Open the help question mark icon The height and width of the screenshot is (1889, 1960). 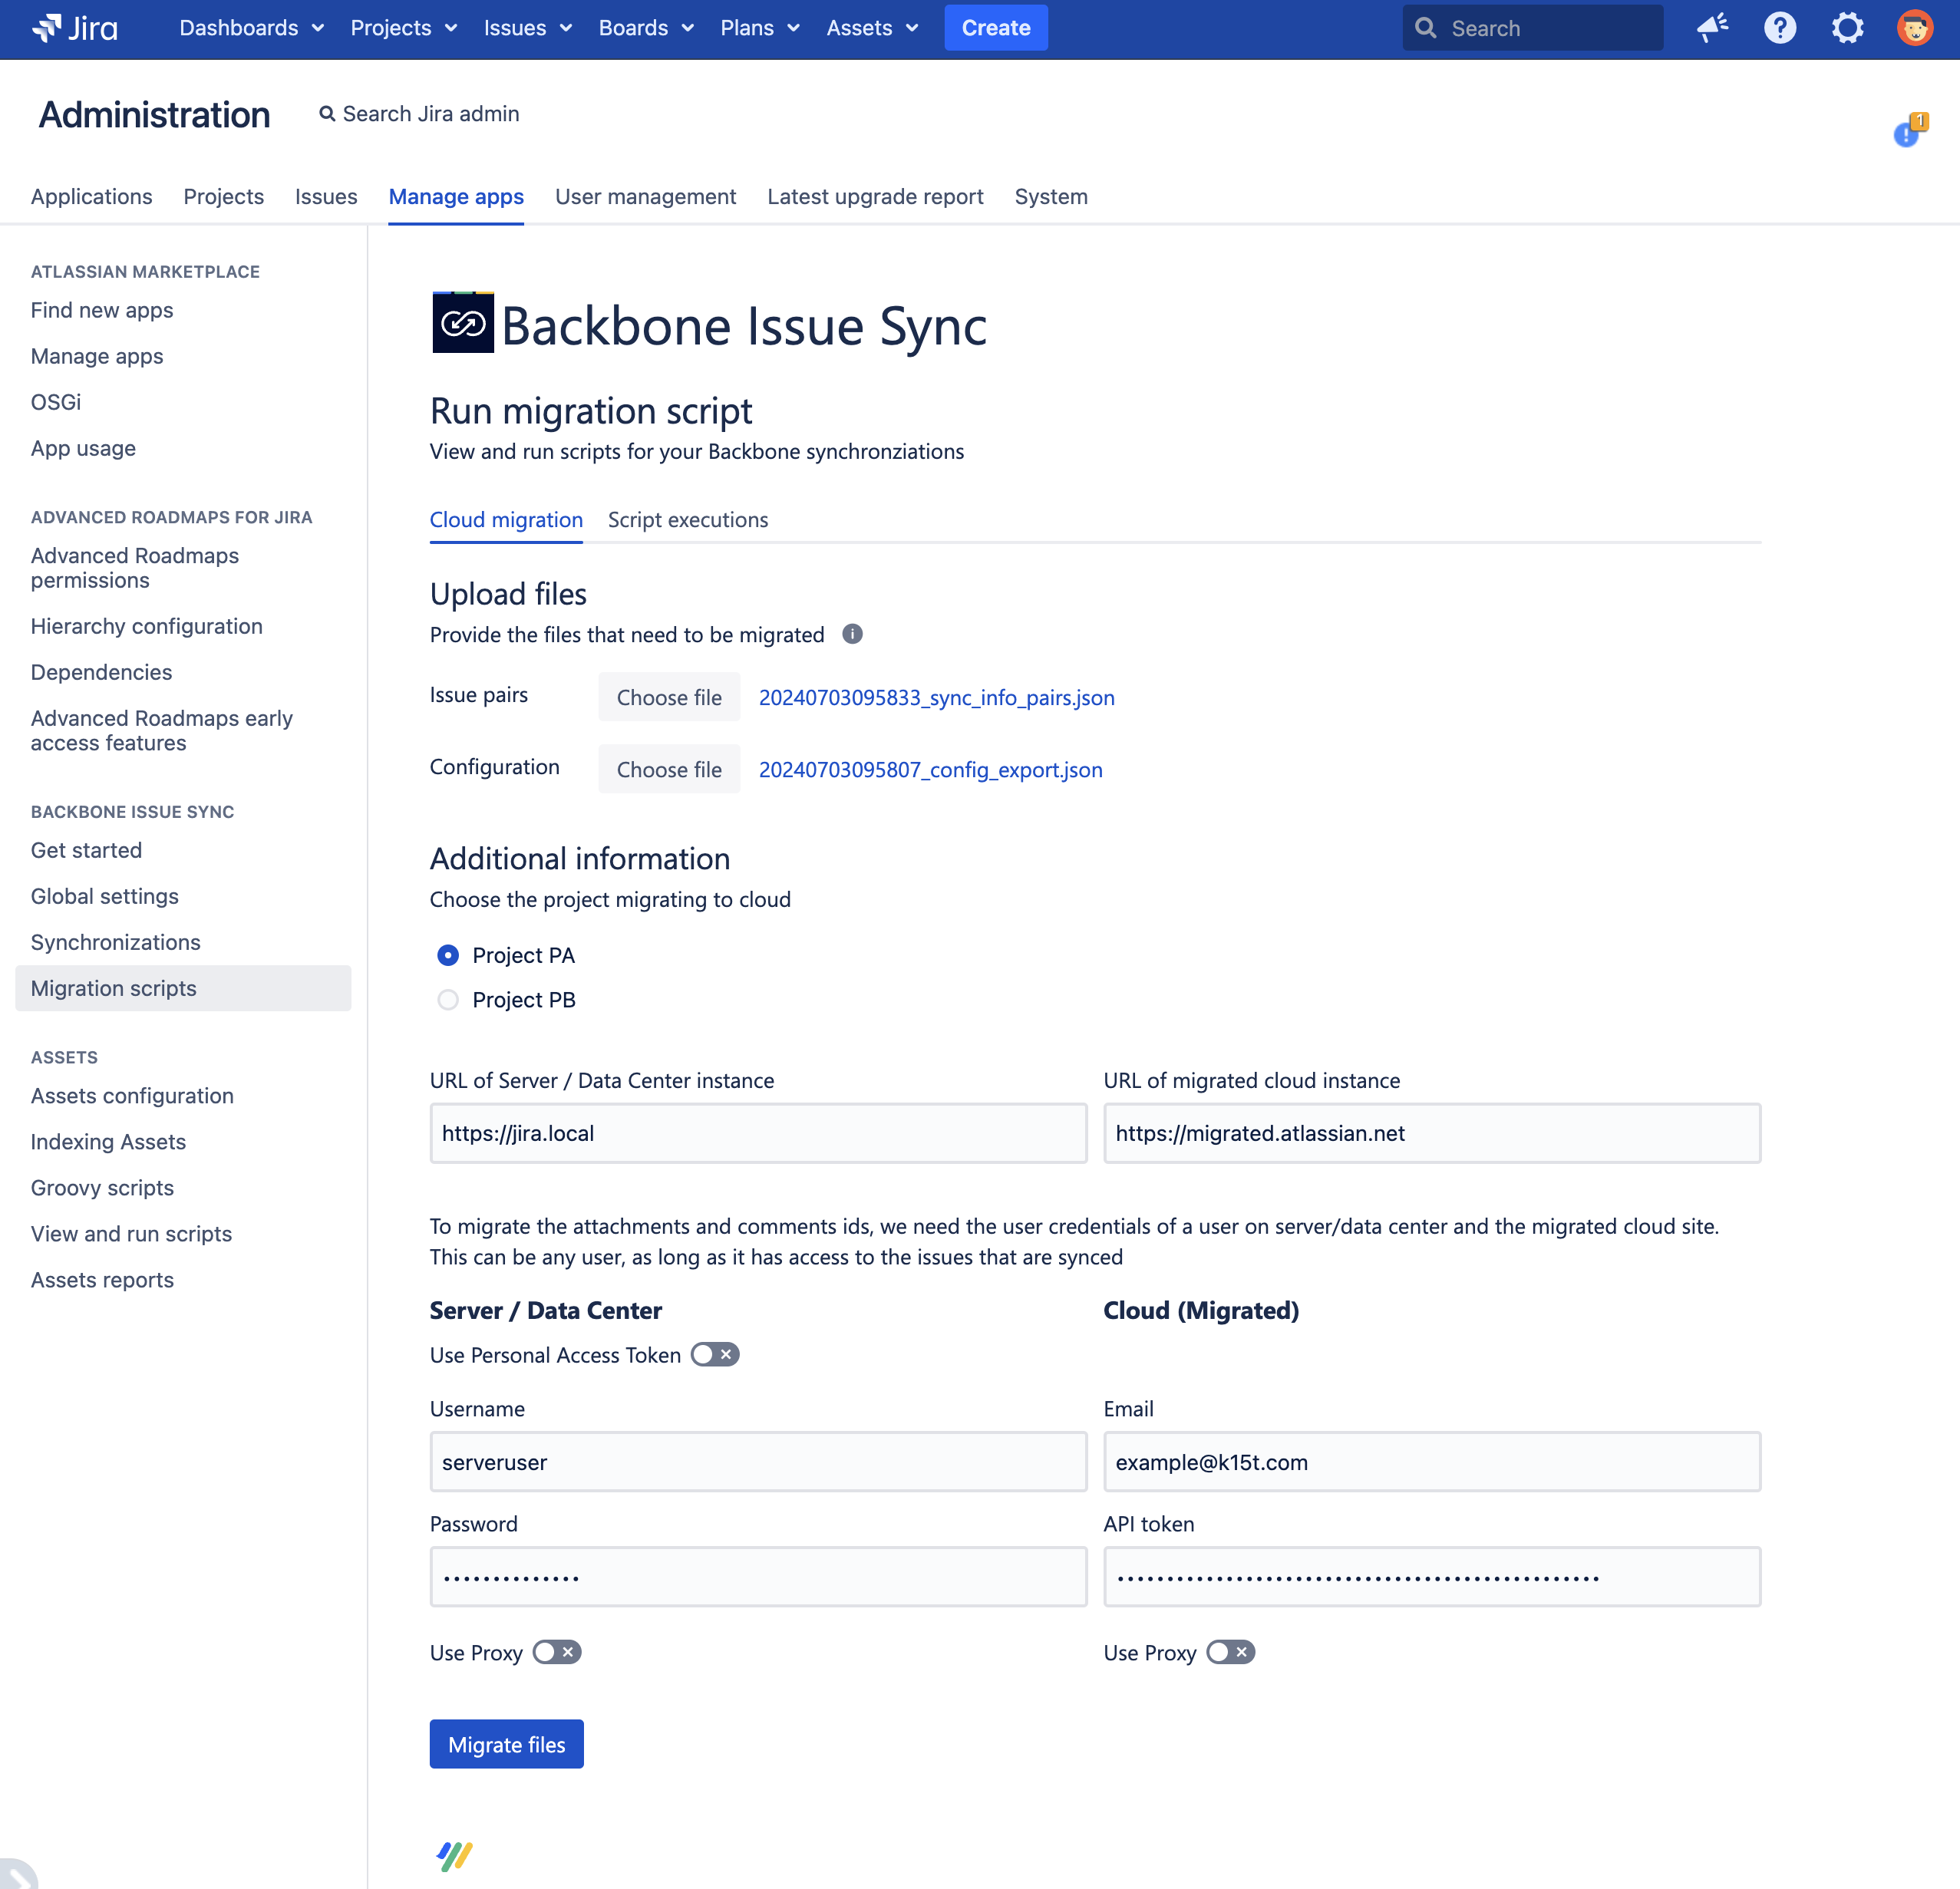tap(1779, 28)
